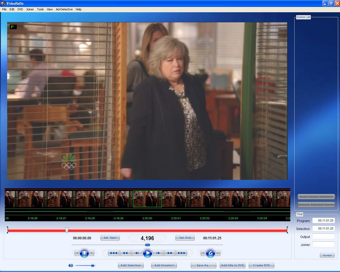Click the video preview frame

pyautogui.click(x=147, y=101)
